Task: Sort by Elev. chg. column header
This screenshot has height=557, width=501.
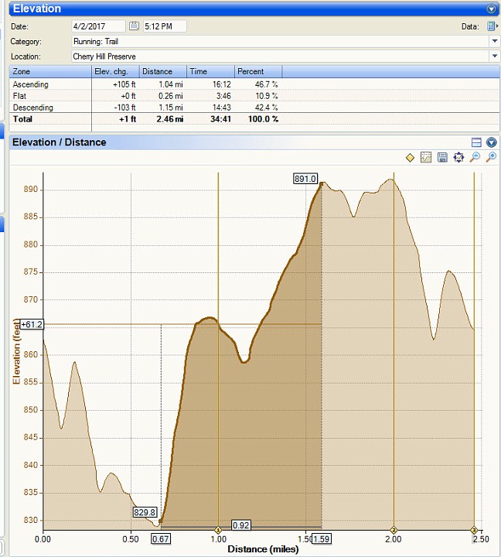Action: (x=114, y=71)
